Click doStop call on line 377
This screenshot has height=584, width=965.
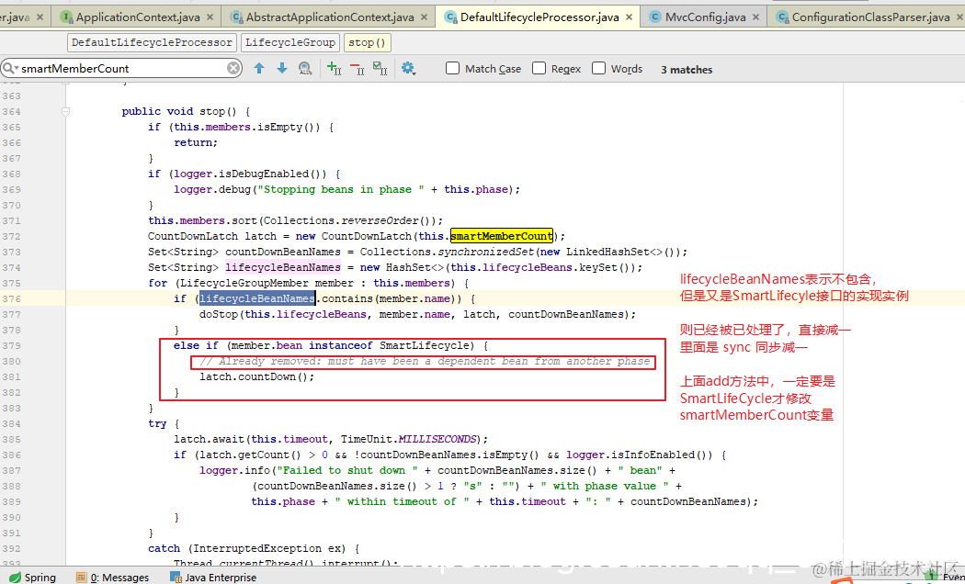219,314
